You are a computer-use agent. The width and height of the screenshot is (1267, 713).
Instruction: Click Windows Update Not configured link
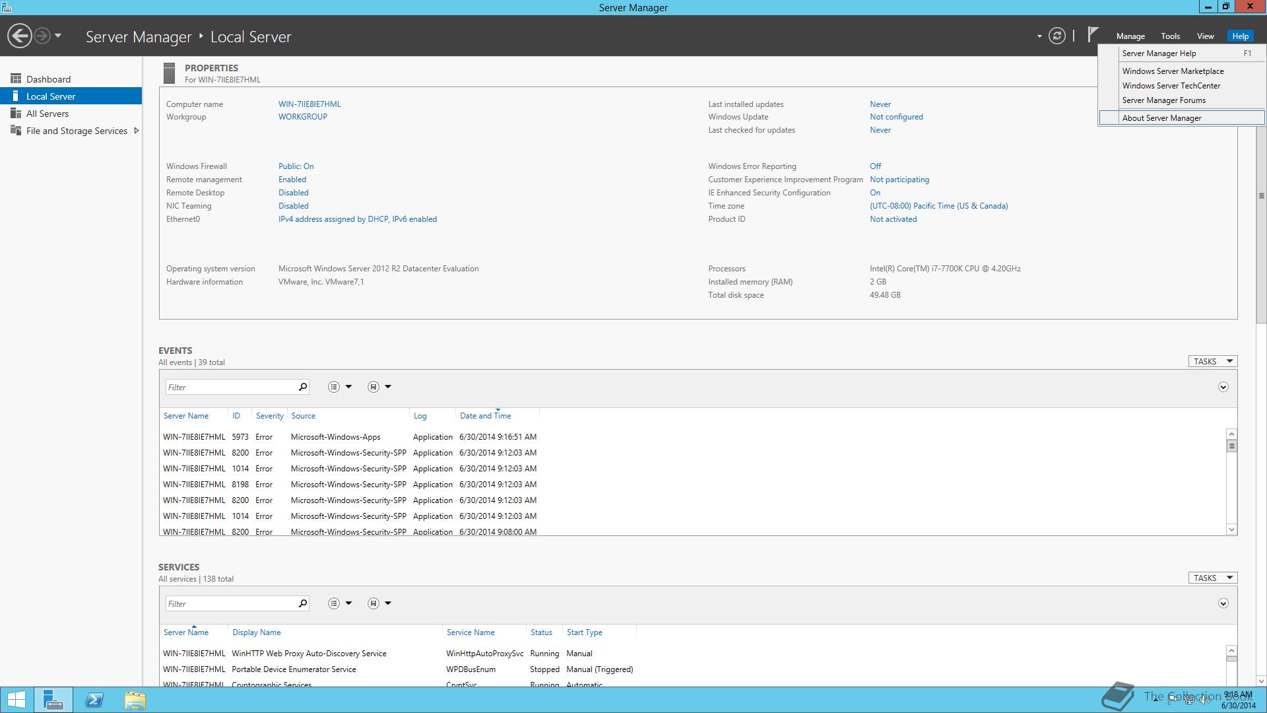click(896, 117)
